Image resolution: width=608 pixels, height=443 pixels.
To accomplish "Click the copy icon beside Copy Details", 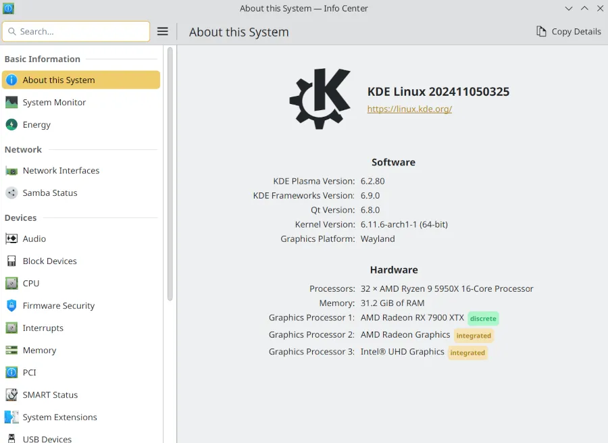I will click(541, 31).
